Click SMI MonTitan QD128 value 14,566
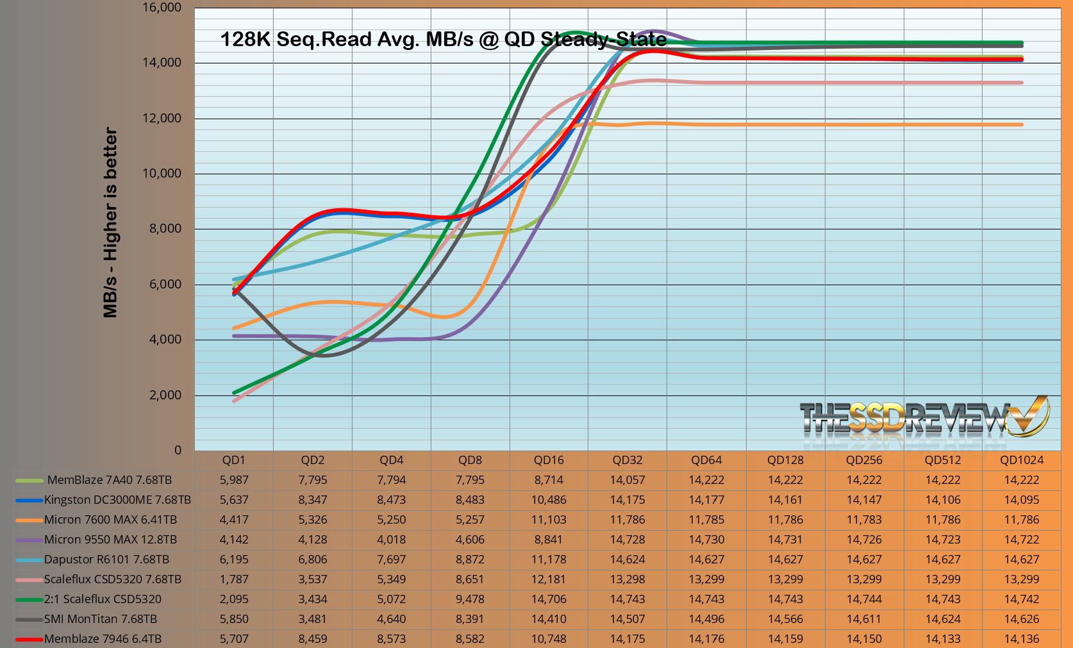Image resolution: width=1073 pixels, height=648 pixels. [785, 619]
